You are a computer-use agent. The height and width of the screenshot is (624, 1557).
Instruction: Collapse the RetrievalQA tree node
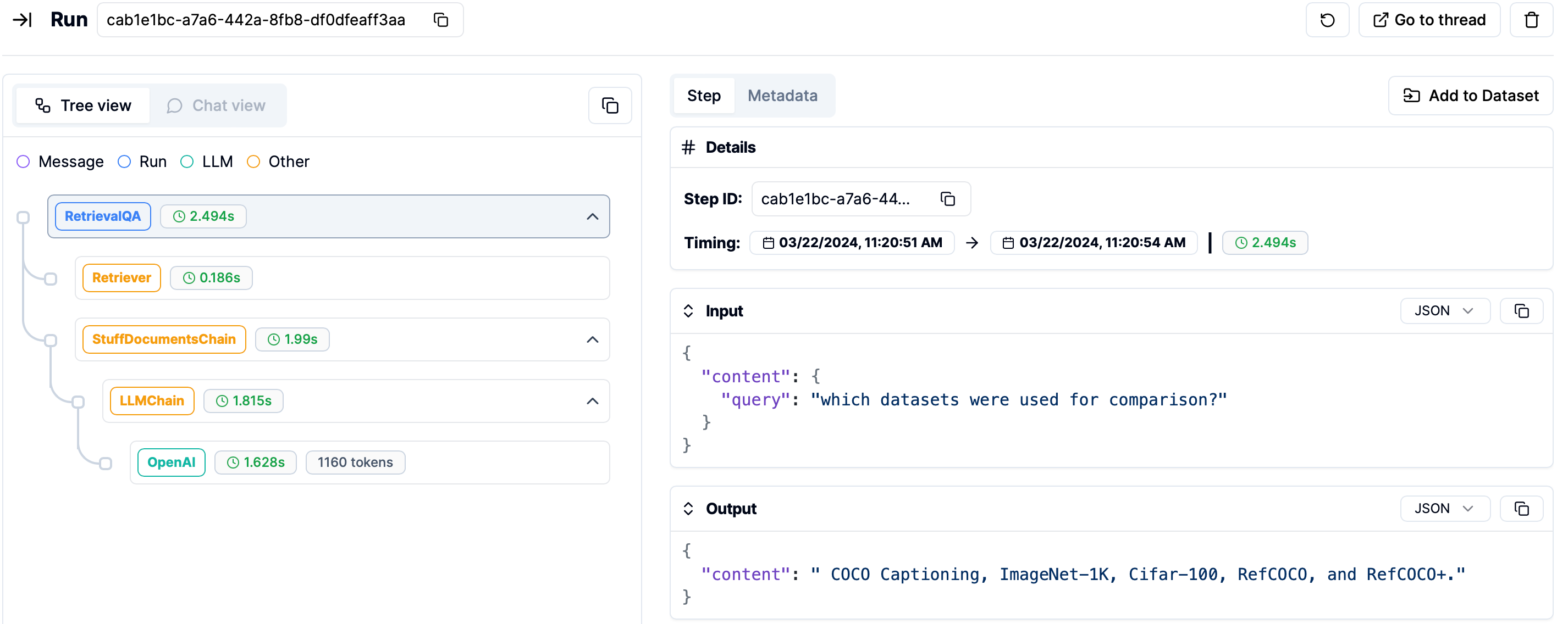coord(592,216)
